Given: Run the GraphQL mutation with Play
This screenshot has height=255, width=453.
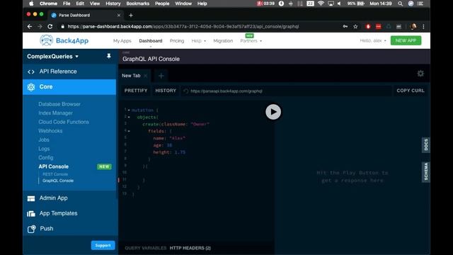Looking at the screenshot, I should [273, 112].
